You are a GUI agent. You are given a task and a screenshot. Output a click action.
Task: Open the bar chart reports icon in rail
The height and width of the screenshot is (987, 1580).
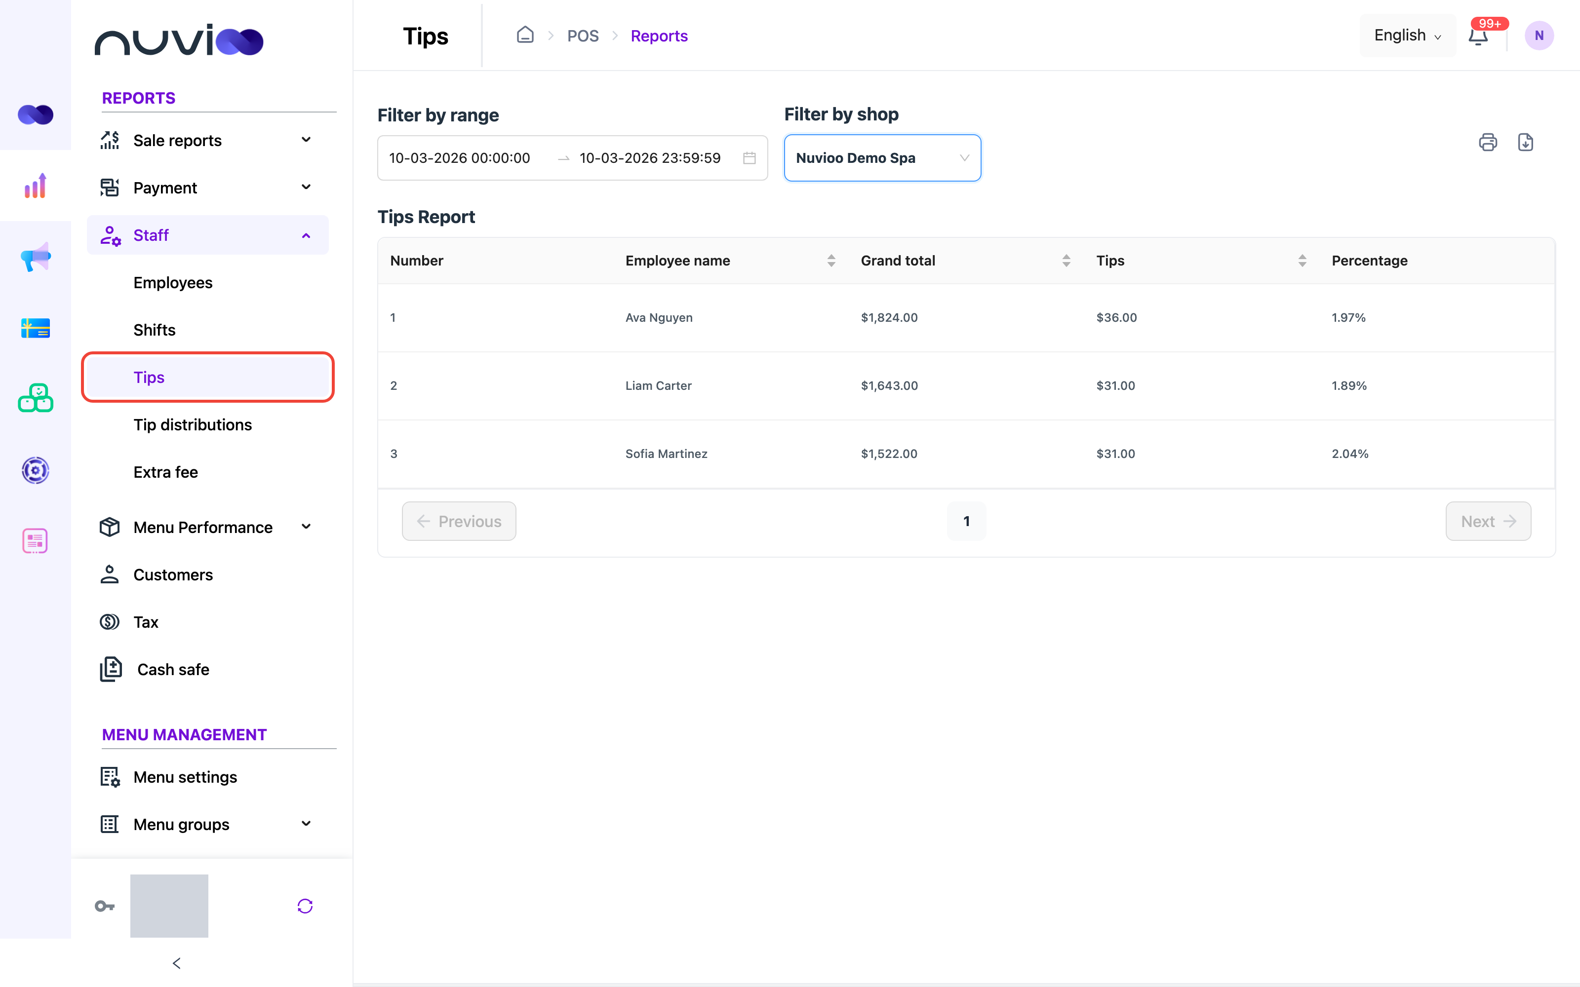35,186
